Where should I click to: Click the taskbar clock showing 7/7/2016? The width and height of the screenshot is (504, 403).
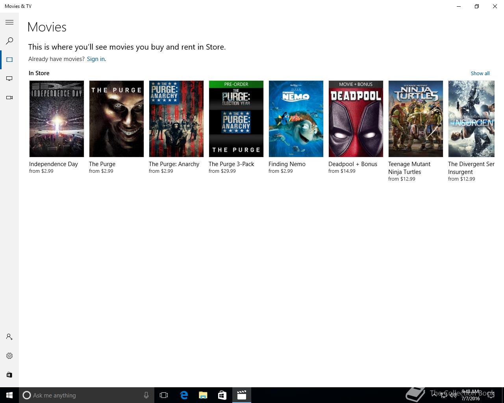point(471,395)
